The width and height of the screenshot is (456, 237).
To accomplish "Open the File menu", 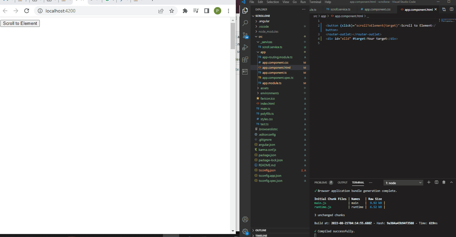I will [252, 2].
